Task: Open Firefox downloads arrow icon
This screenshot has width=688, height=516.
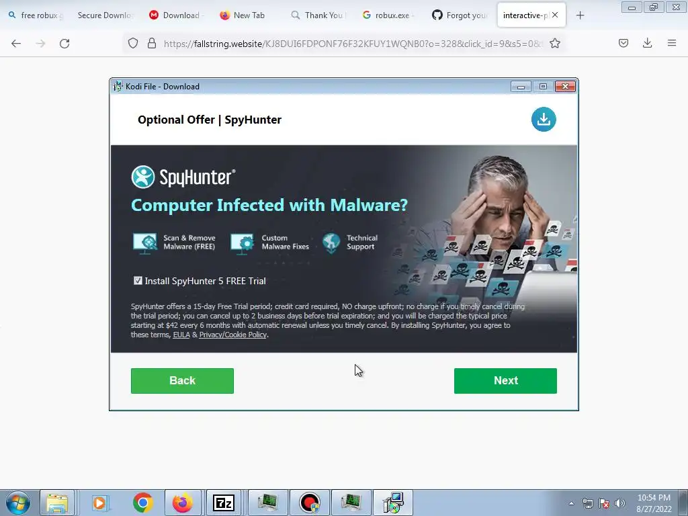Action: (647, 43)
